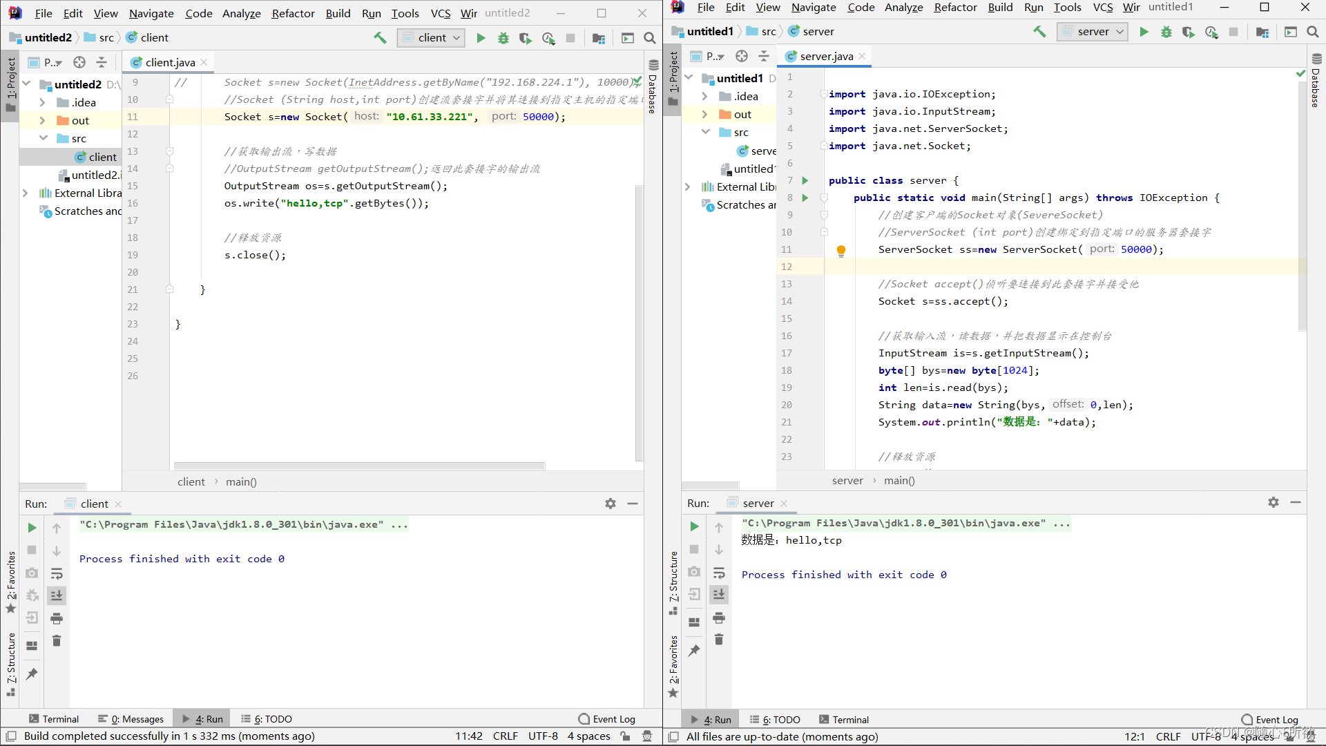Viewport: 1326px width, 746px height.
Task: Click the Stop process icon in right Run panel
Action: (694, 548)
